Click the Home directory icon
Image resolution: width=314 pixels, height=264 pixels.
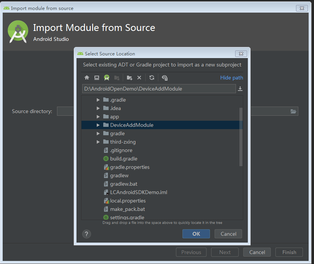pos(87,78)
